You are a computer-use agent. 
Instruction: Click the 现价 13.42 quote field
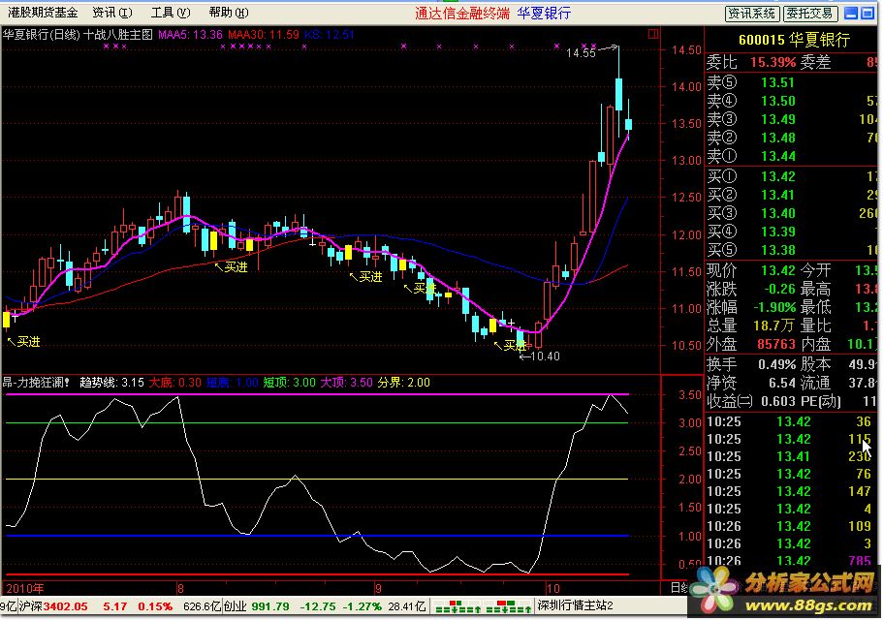tap(751, 270)
